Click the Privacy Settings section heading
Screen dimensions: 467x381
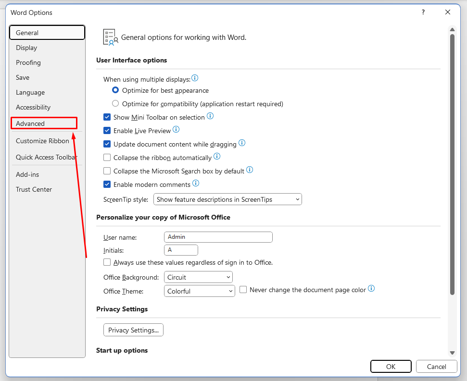point(122,309)
